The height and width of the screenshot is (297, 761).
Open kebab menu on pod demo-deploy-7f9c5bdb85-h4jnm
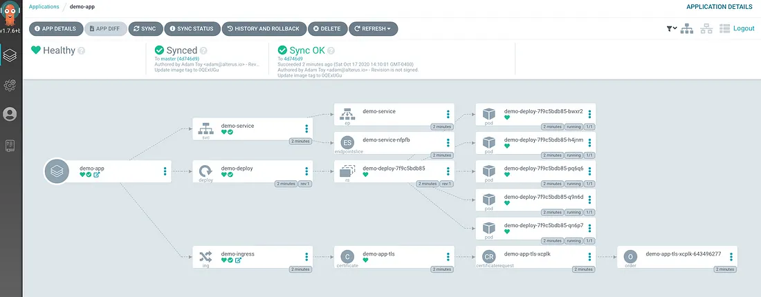pyautogui.click(x=589, y=142)
